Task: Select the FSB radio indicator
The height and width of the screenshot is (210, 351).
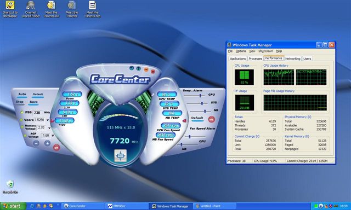Action: (22, 112)
